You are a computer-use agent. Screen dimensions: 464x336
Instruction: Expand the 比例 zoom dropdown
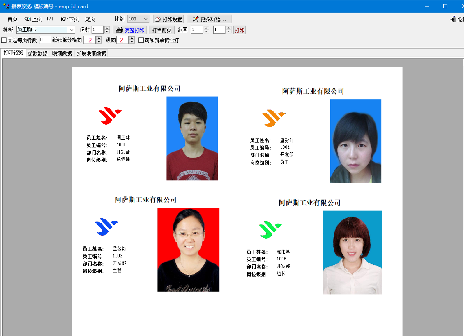pos(146,19)
